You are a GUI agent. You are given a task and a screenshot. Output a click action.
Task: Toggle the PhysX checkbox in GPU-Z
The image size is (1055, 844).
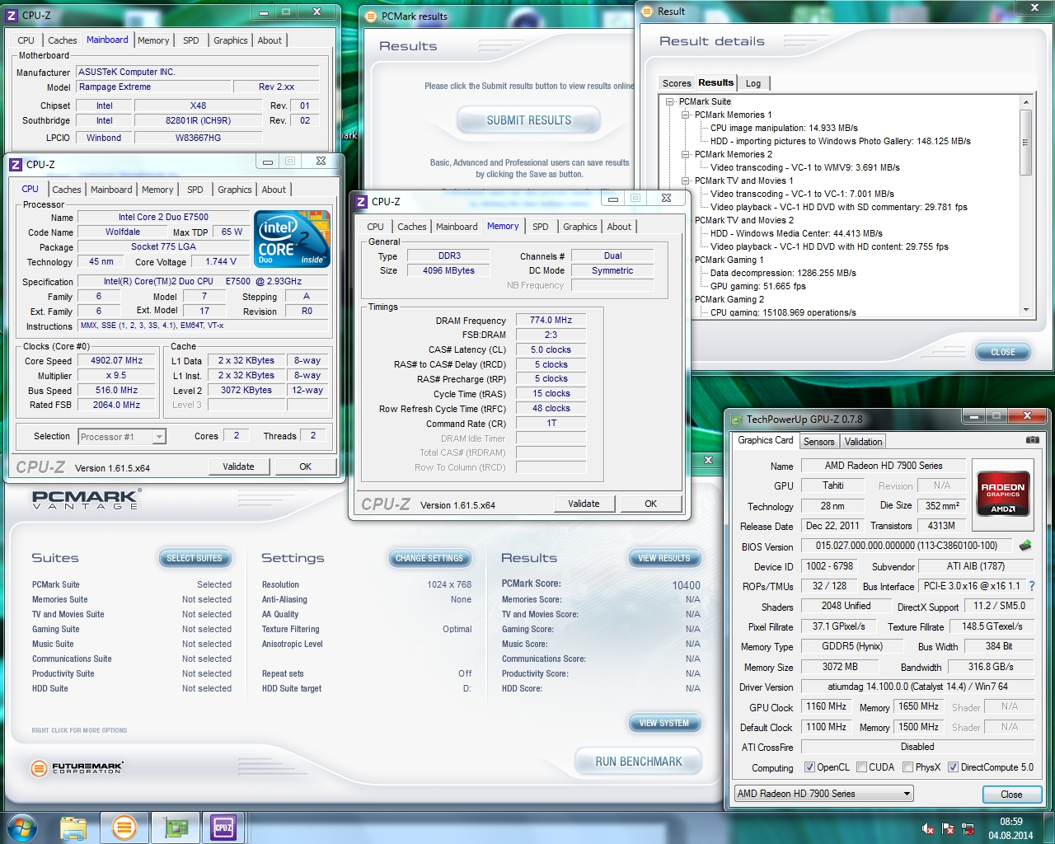click(907, 767)
